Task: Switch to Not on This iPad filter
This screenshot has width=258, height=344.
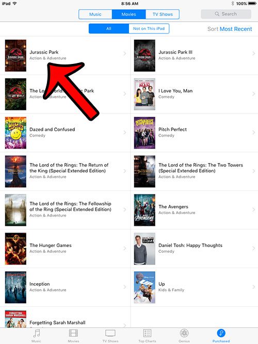Action: click(x=149, y=28)
